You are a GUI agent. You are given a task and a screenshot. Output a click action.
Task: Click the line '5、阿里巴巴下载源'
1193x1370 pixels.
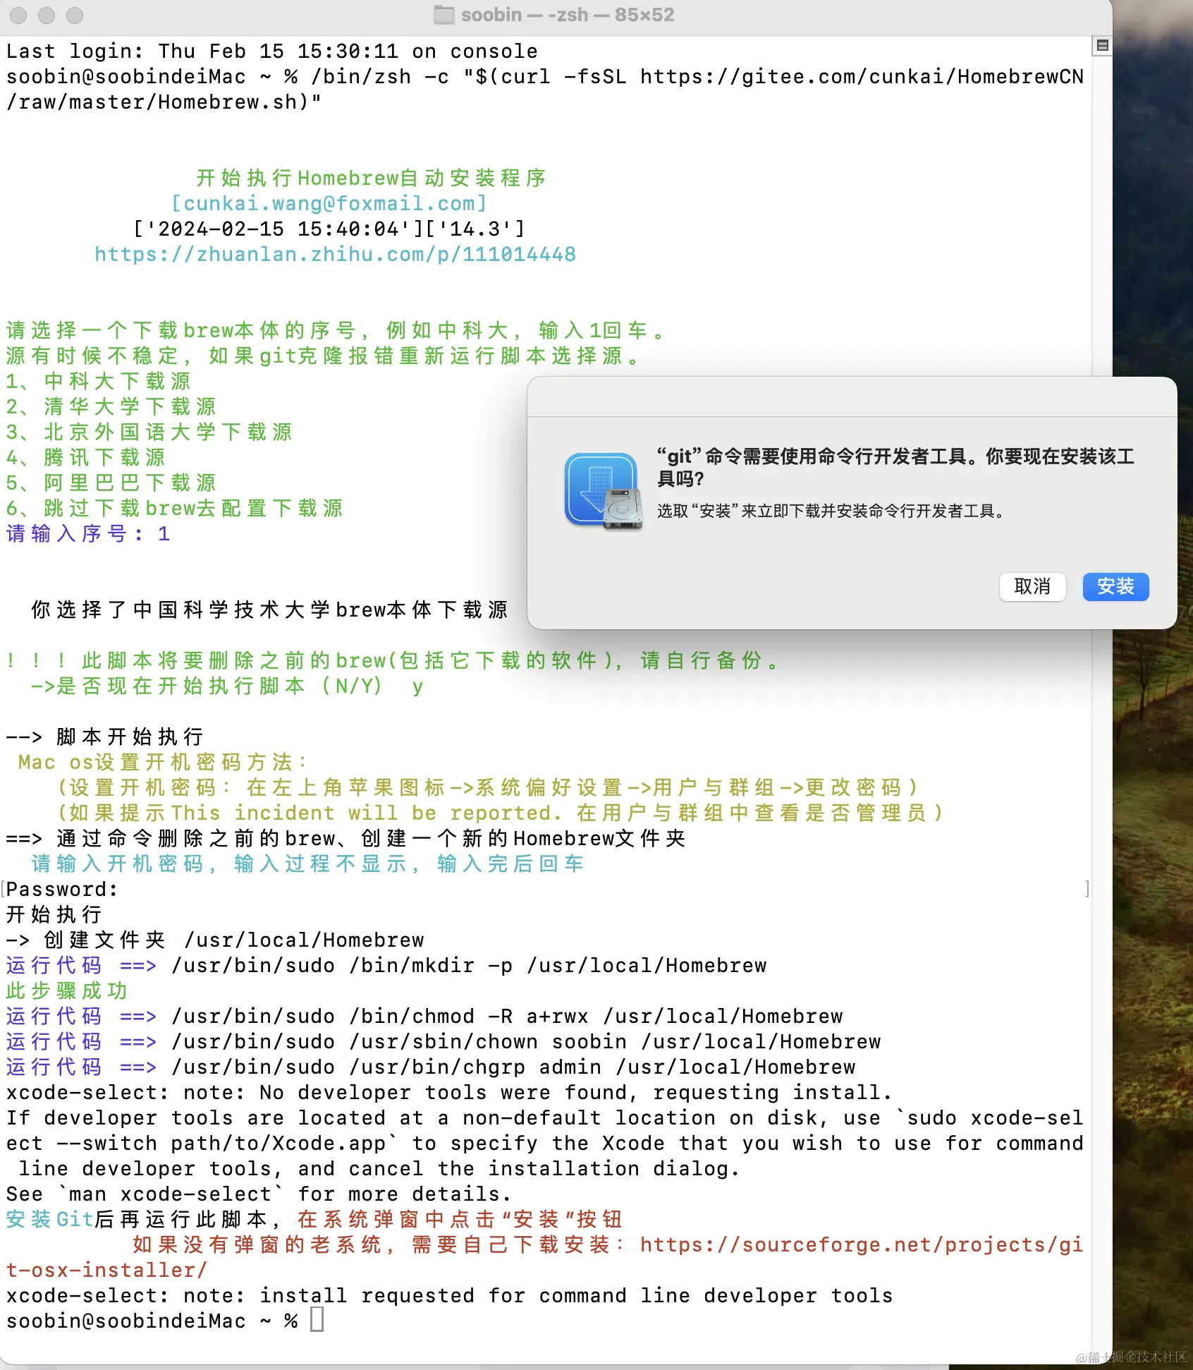111,483
